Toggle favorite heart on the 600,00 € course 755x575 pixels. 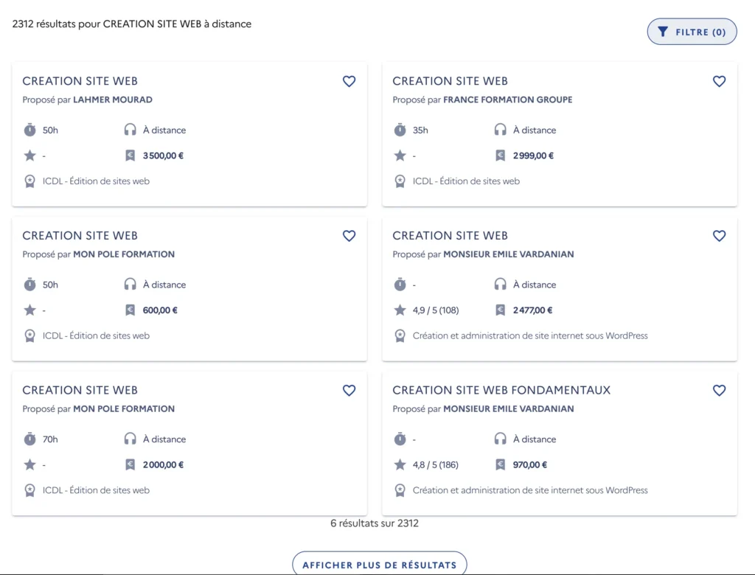click(x=349, y=236)
